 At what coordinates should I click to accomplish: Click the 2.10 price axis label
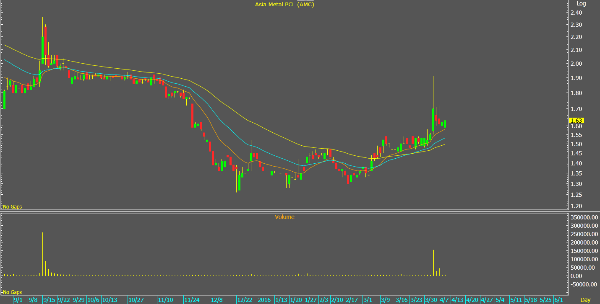[x=576, y=50]
